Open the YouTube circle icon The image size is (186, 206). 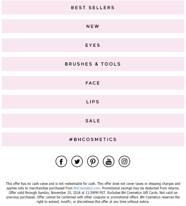coord(109,161)
